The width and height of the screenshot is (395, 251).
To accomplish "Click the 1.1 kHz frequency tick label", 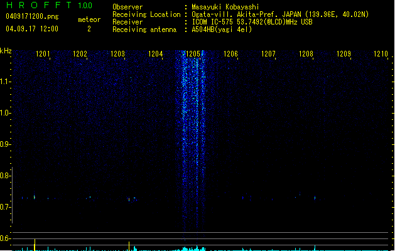I will (x=5, y=82).
